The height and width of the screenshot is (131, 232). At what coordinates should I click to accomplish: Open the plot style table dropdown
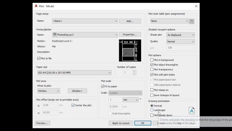(169, 21)
